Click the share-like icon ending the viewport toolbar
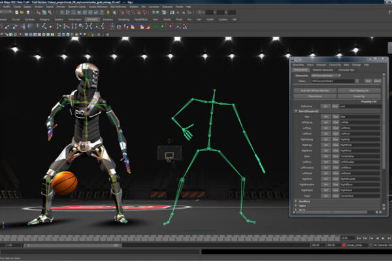 [x=107, y=35]
